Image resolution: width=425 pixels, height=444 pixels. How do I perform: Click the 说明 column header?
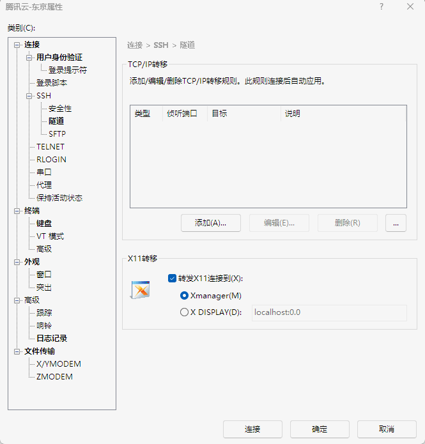(x=343, y=114)
